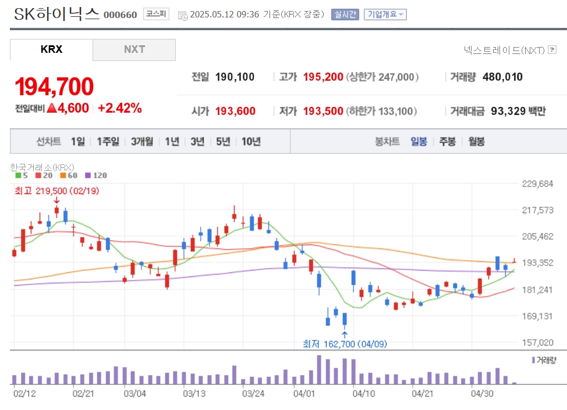Screen dimensions: 567x410
Task: Select the 월봉 monthly candle chart
Action: pyautogui.click(x=476, y=141)
